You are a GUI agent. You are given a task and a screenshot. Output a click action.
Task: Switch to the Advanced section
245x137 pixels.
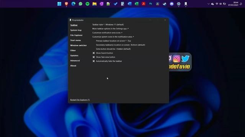coord(75,61)
